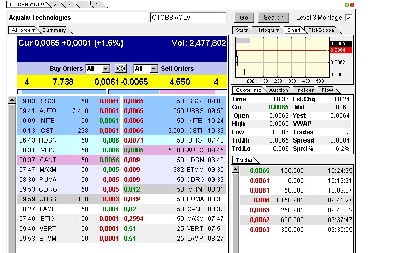
Task: Click the Mid value 0.0063
Action: click(340, 107)
